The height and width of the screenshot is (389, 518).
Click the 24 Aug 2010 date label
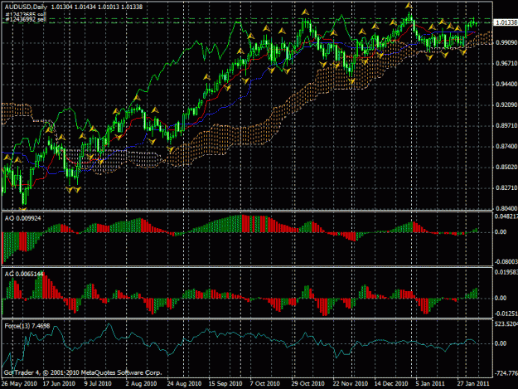click(x=184, y=384)
